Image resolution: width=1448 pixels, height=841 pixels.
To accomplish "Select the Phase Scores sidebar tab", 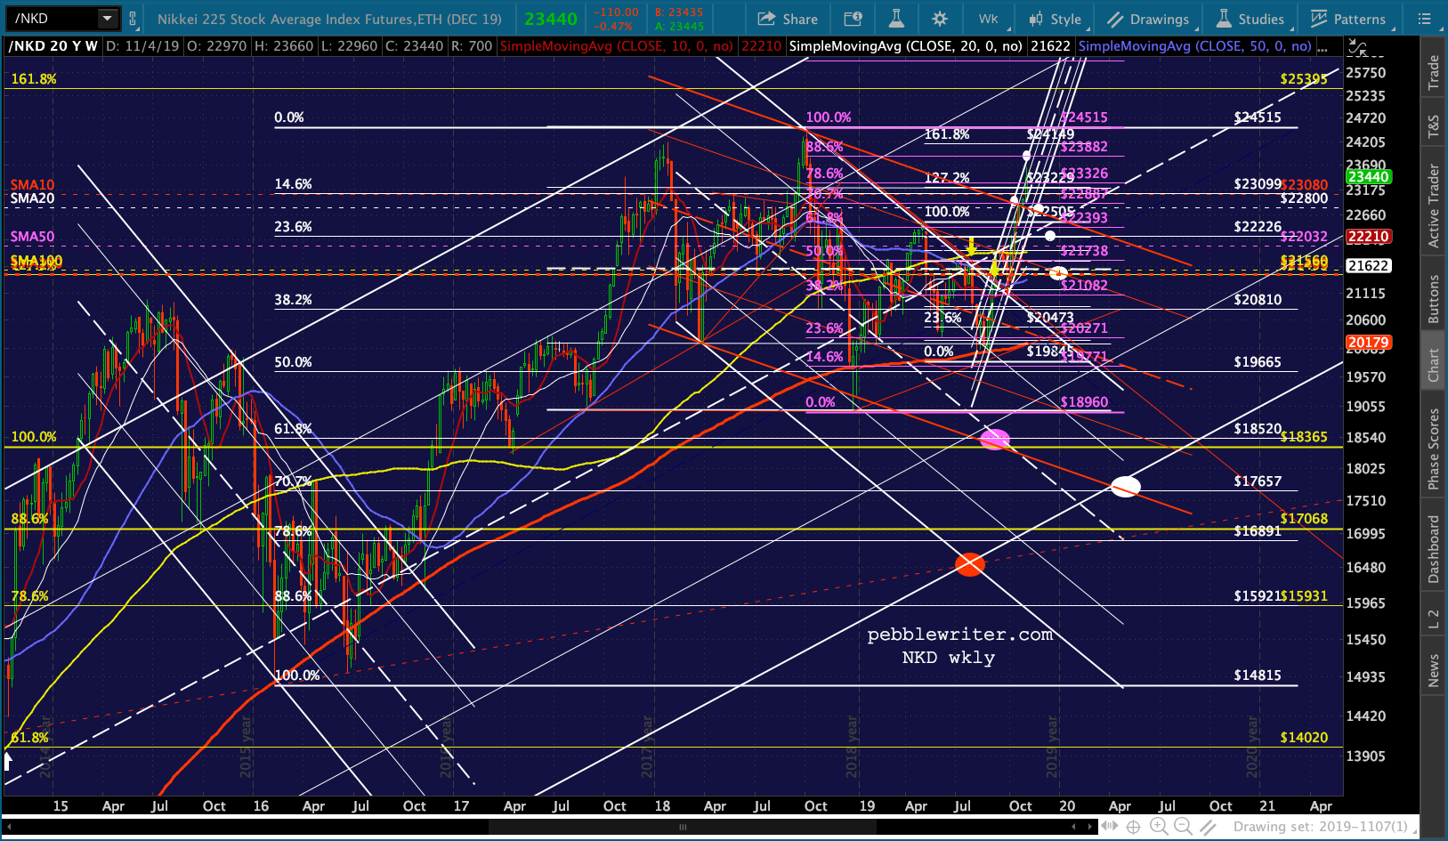I will pyautogui.click(x=1433, y=449).
